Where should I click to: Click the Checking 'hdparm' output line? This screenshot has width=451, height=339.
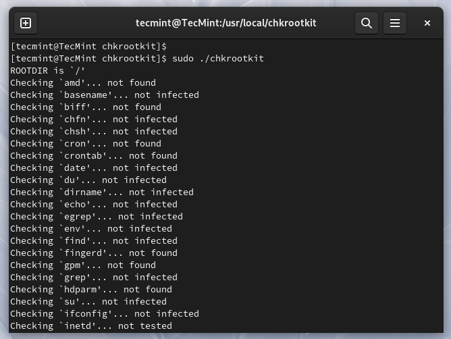click(90, 290)
